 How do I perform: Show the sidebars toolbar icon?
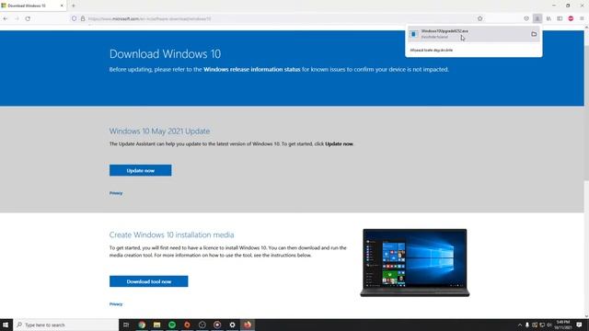coord(560,18)
